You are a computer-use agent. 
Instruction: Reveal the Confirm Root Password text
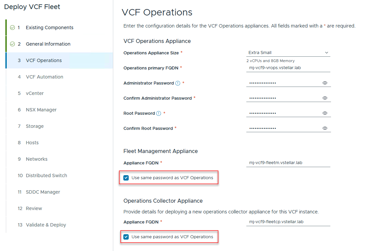[325, 128]
